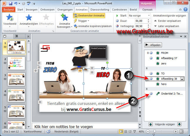Click Later verplaatsen

(166, 26)
